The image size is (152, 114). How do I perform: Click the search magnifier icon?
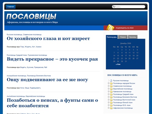coord(114,7)
